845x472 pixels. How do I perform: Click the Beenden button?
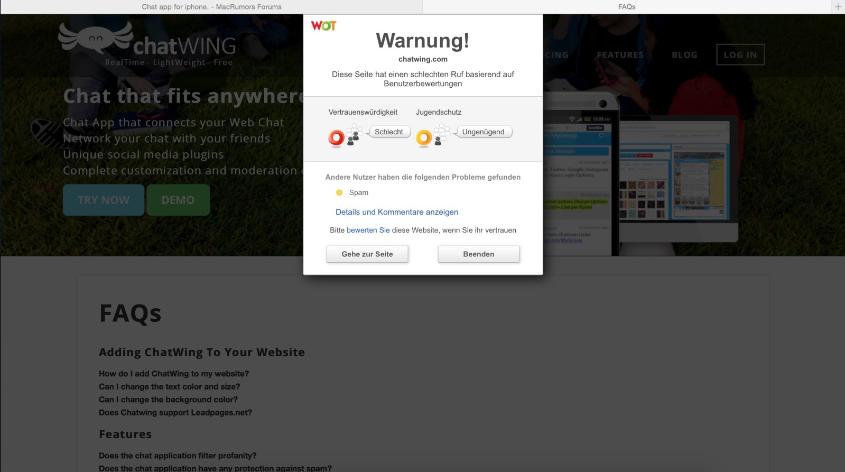(x=479, y=254)
